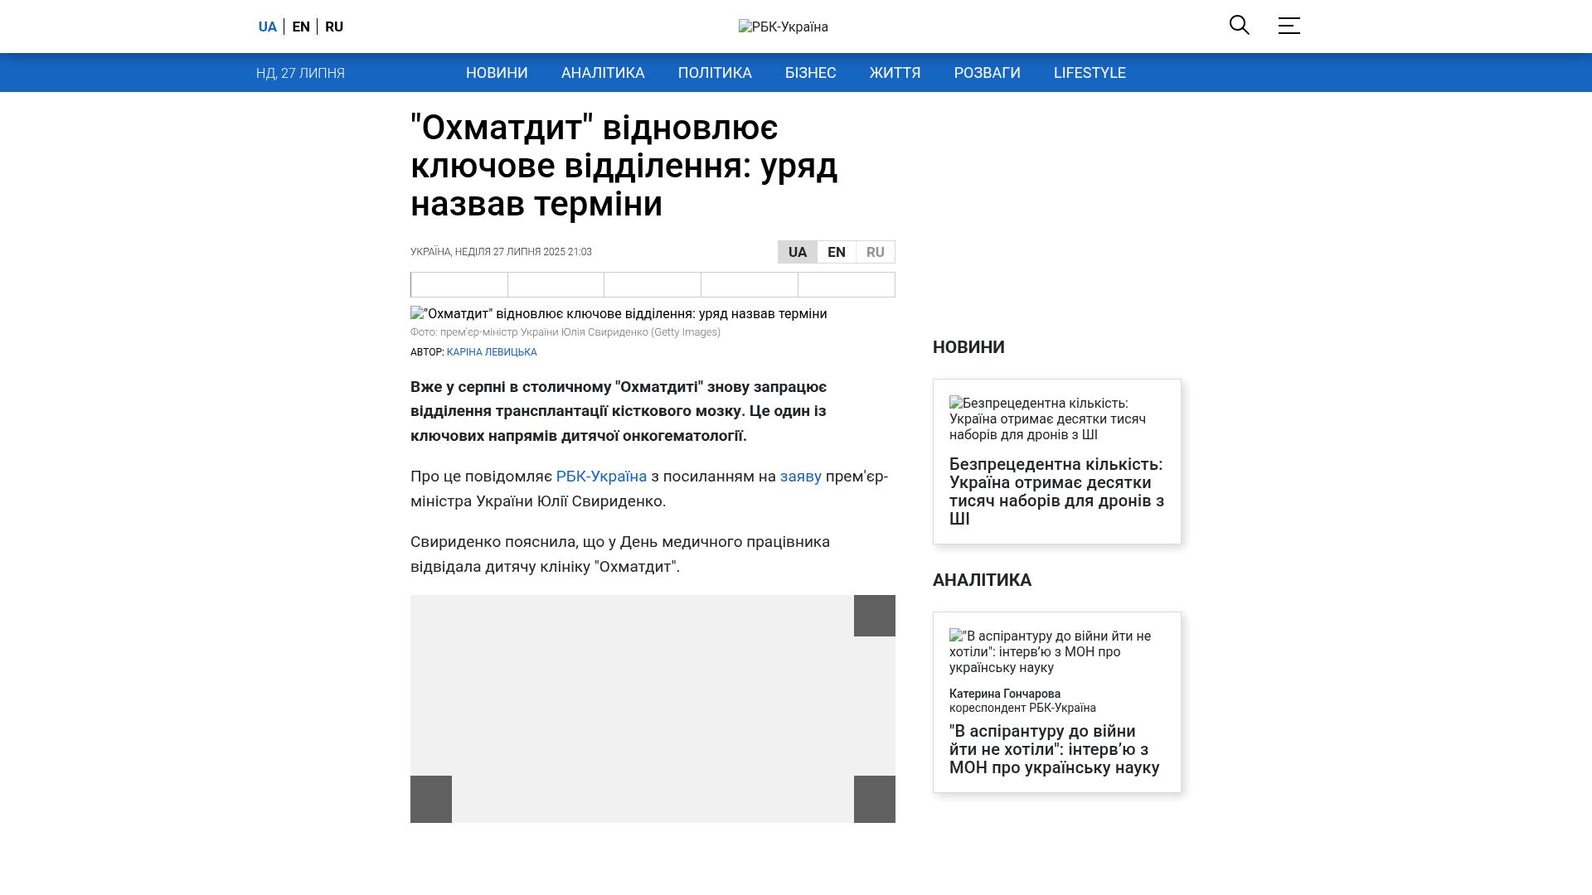Select the UA article language button
This screenshot has width=1592, height=895.
click(x=797, y=252)
